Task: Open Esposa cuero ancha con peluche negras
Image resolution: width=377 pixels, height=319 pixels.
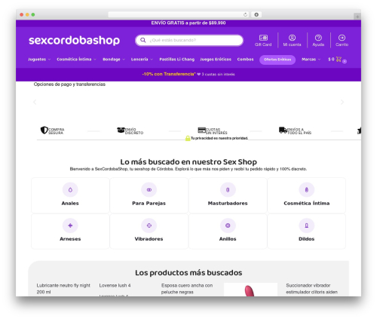Action: tap(187, 289)
